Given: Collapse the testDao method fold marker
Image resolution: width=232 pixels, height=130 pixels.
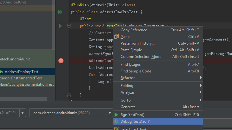Looking at the screenshot, I should [69, 26].
